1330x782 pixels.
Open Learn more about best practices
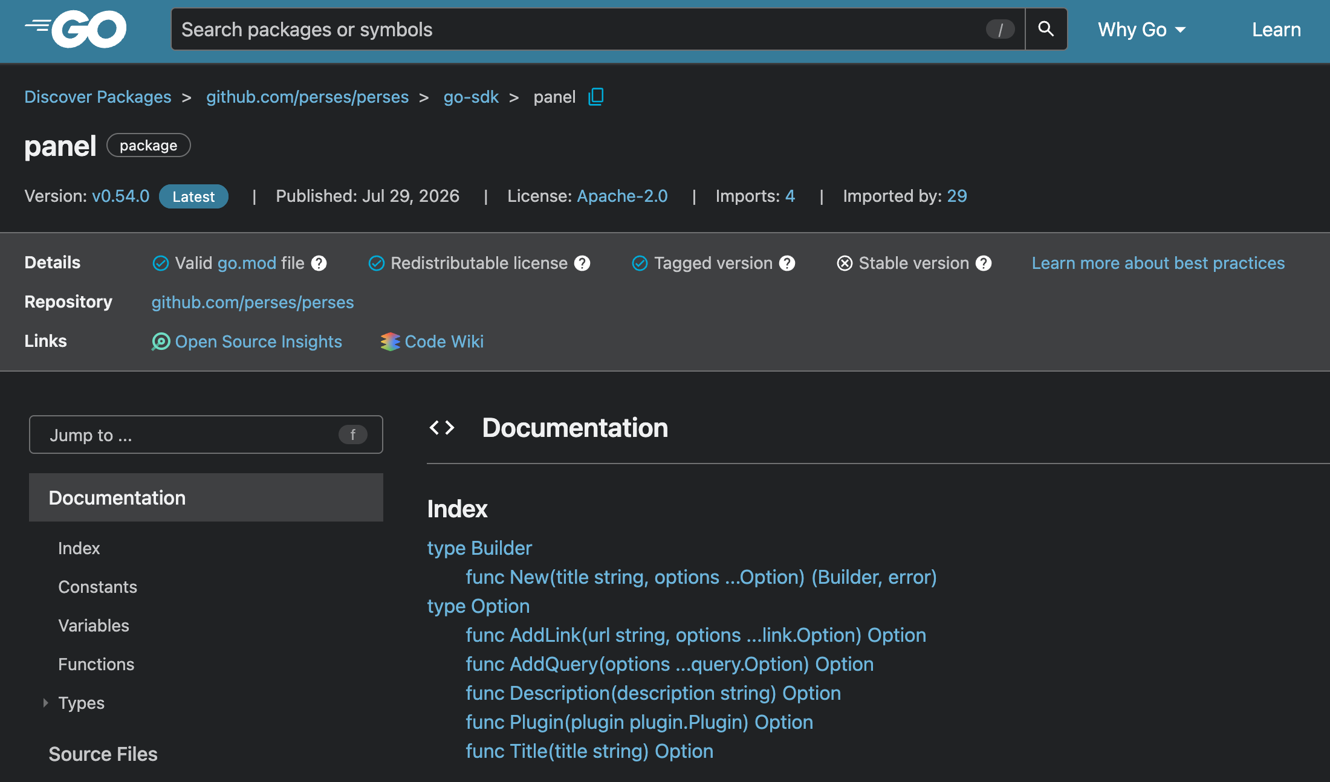tap(1158, 263)
